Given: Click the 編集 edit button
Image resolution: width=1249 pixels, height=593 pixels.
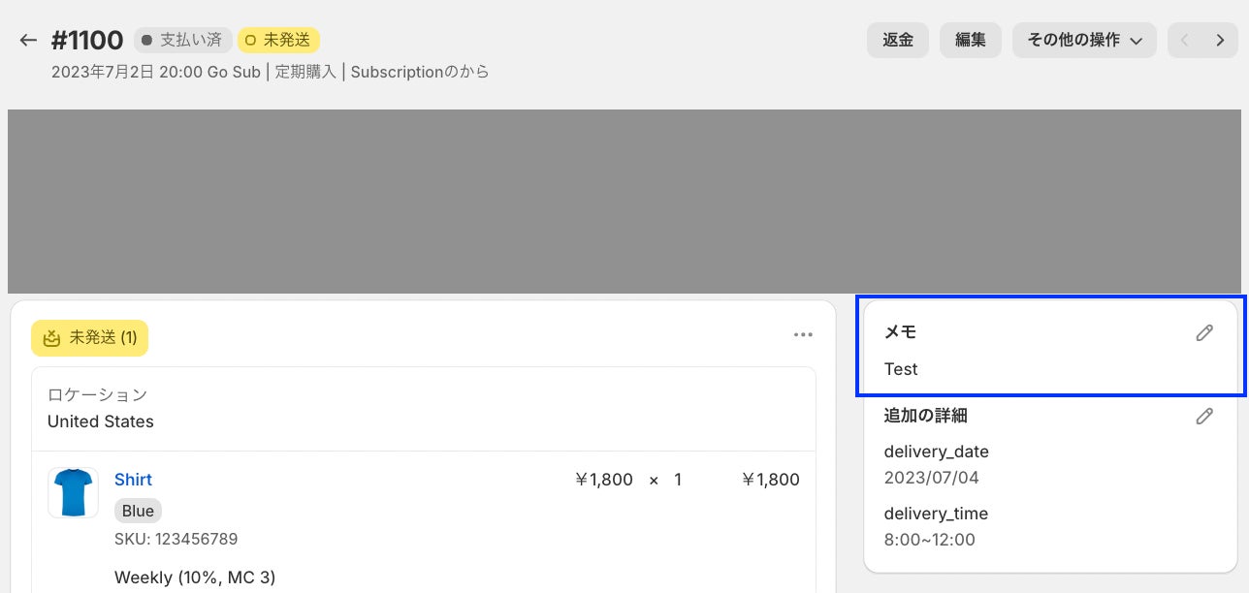Looking at the screenshot, I should click(x=970, y=41).
